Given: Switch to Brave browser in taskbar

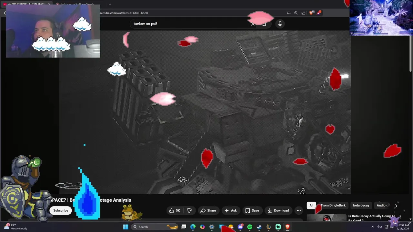Looking at the screenshot, I should tap(287, 227).
